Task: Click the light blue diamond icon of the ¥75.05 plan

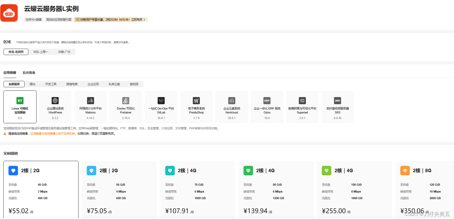Action: pyautogui.click(x=91, y=171)
